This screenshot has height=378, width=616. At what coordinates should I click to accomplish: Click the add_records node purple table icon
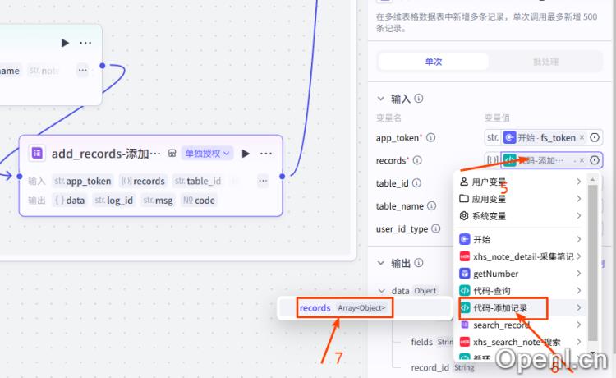[x=37, y=153]
